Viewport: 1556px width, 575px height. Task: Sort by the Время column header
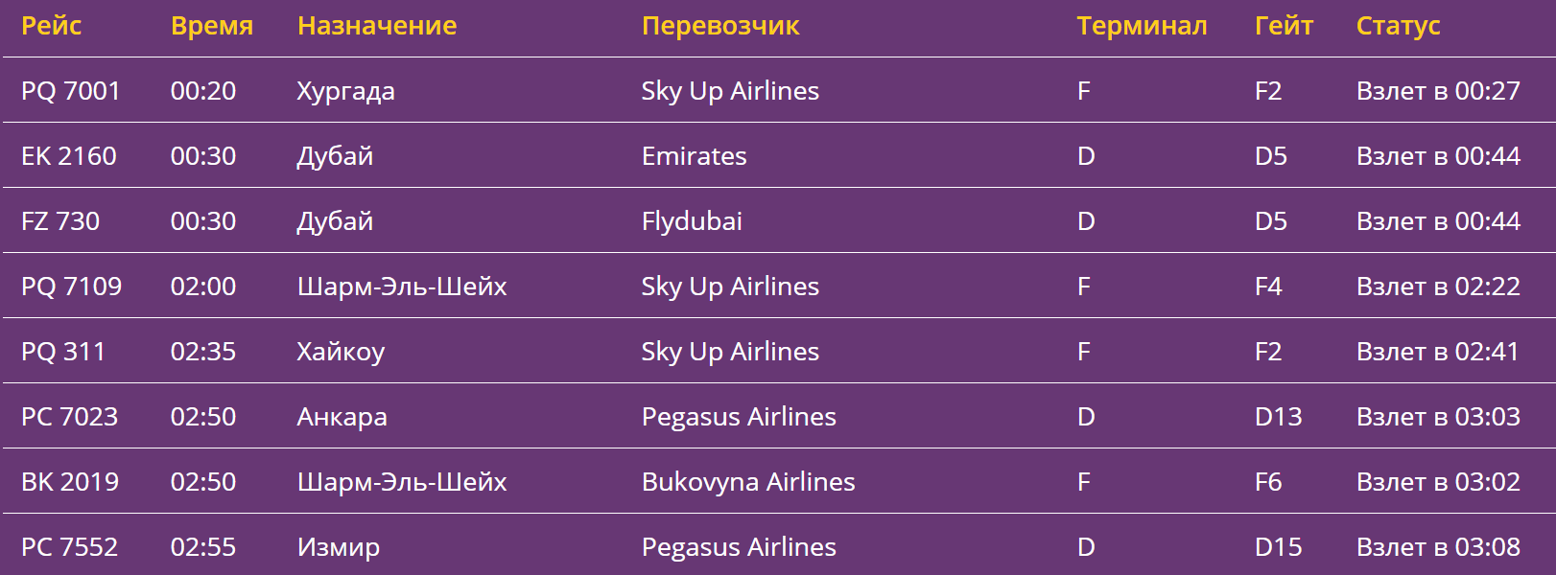(x=211, y=26)
